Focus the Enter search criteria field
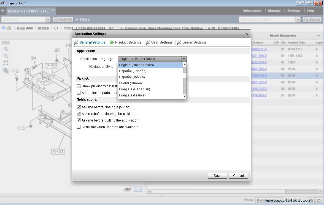The image size is (324, 205). click(267, 19)
